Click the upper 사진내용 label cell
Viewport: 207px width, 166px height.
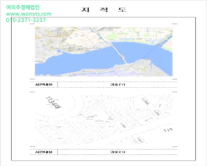(44, 84)
